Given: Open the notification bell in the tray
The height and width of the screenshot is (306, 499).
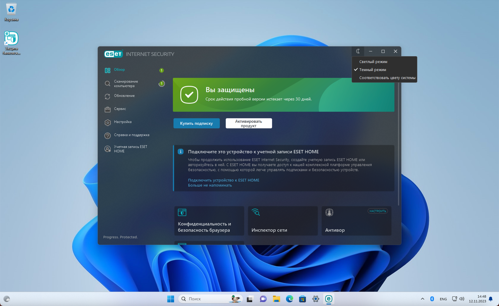Looking at the screenshot, I should [491, 299].
